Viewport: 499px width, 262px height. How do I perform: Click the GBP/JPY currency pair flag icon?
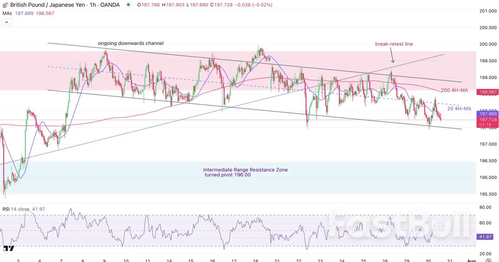point(5,5)
